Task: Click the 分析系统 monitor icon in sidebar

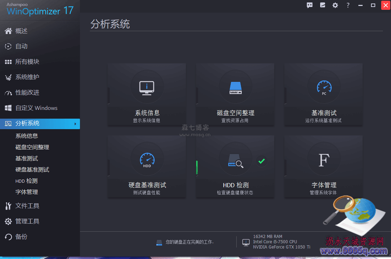Action: [8, 124]
